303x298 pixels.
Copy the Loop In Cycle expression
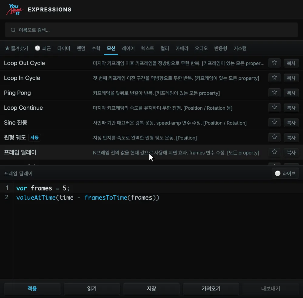(291, 78)
